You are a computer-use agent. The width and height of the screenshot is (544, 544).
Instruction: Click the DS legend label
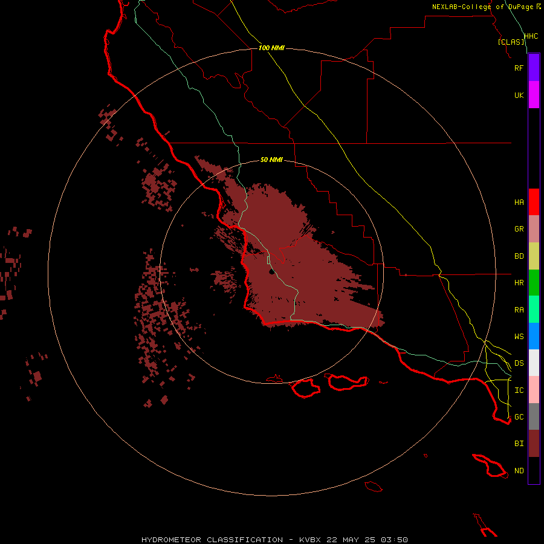click(x=519, y=363)
